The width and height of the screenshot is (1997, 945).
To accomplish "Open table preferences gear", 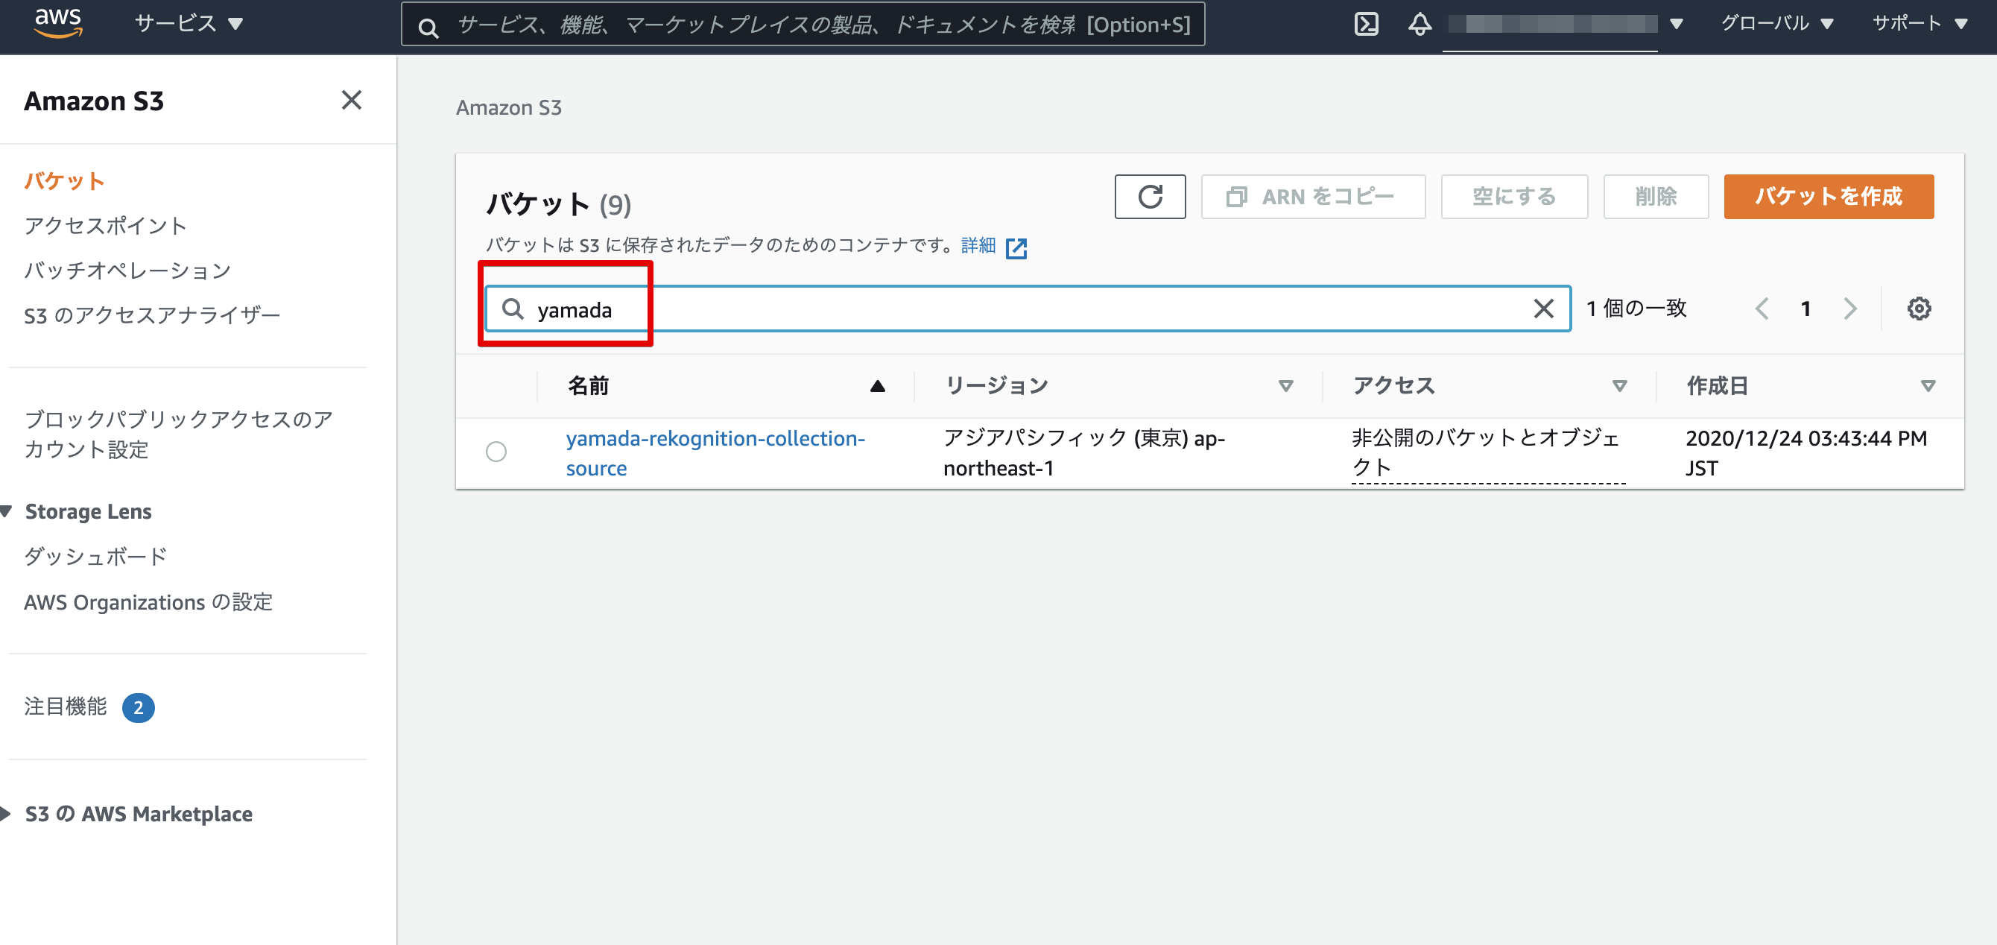I will (x=1919, y=309).
